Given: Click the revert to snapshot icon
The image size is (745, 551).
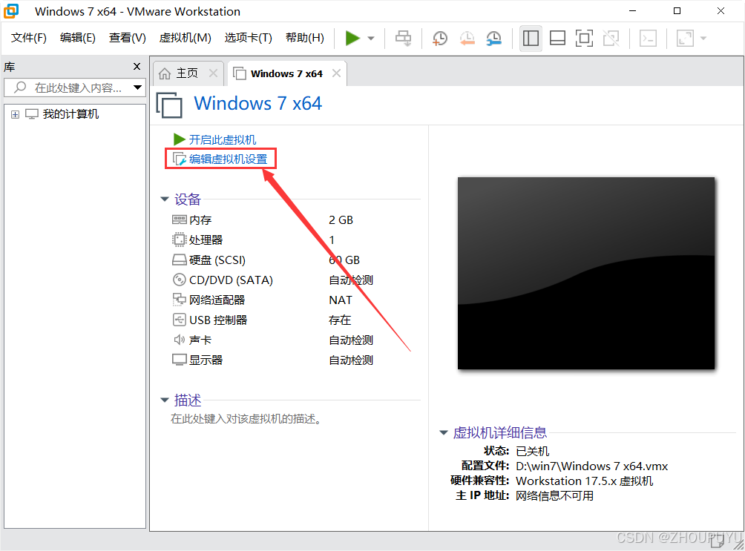Looking at the screenshot, I should pyautogui.click(x=467, y=38).
